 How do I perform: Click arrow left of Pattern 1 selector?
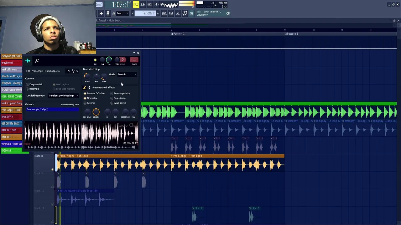point(133,13)
